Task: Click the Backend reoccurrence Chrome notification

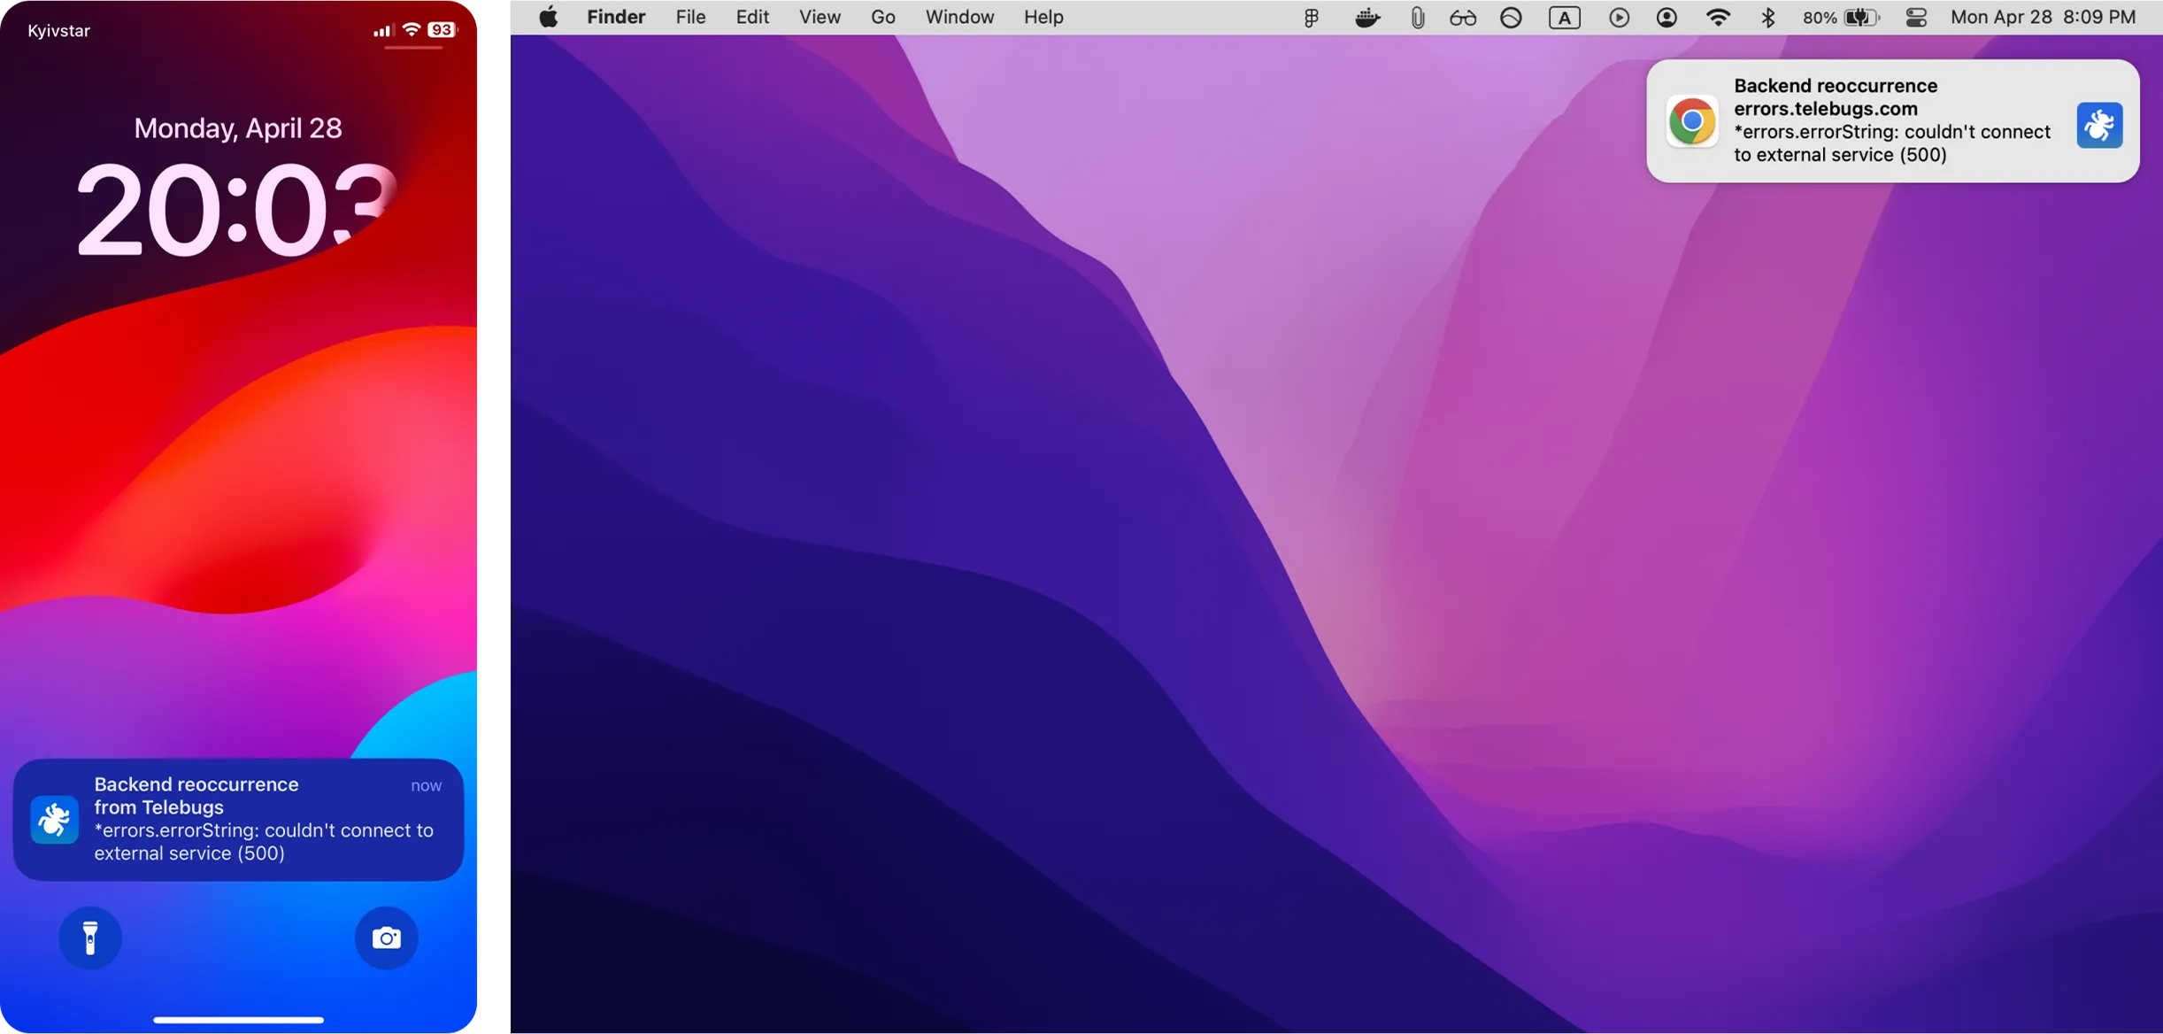Action: tap(1890, 120)
